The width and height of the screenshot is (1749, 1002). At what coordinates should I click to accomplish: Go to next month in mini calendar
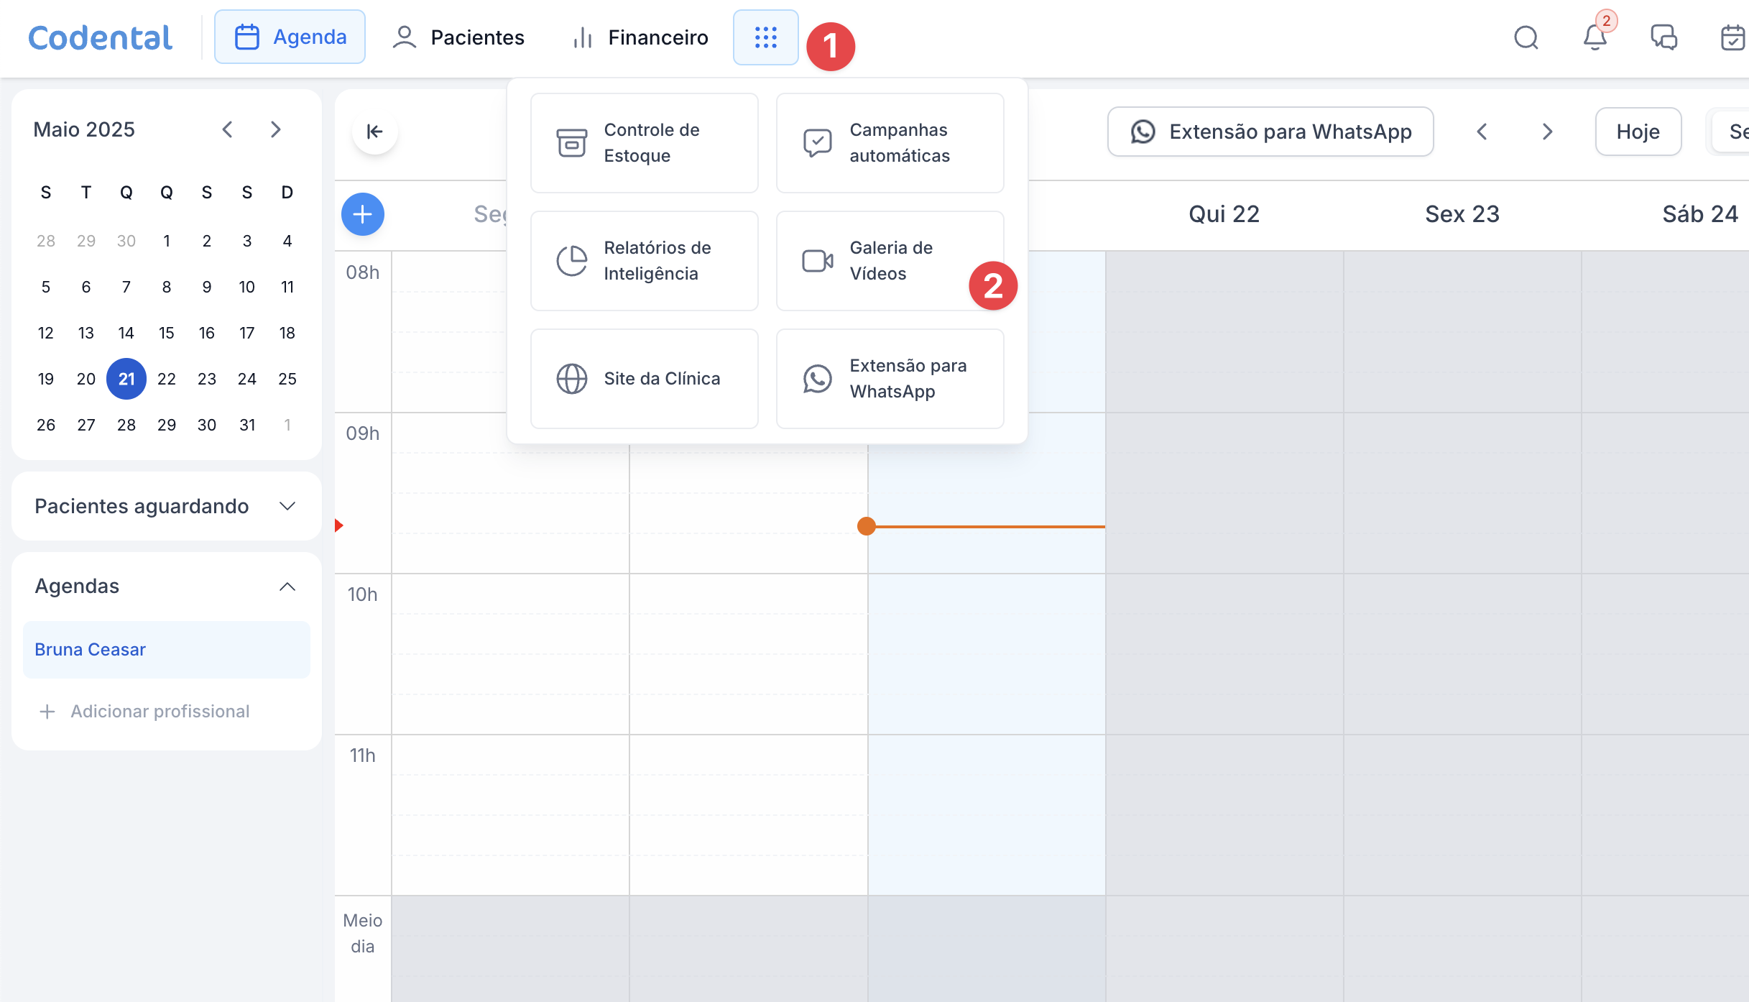pos(275,129)
